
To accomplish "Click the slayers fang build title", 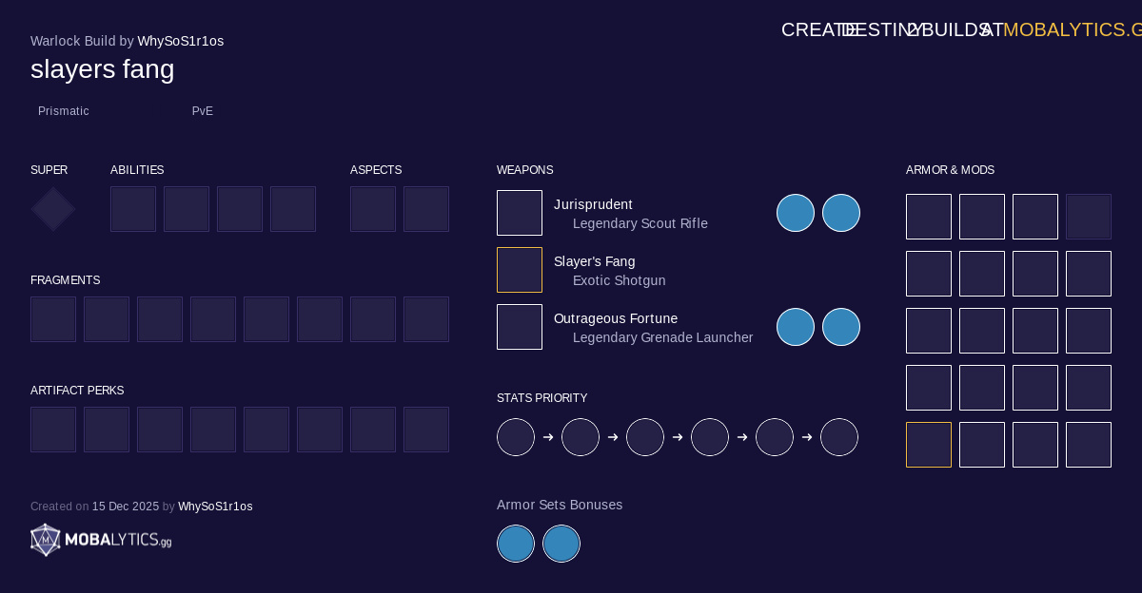I will (103, 69).
